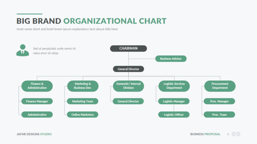Viewport: 257px width, 144px height.
Task: Click the Administrative node
Action: click(37, 115)
